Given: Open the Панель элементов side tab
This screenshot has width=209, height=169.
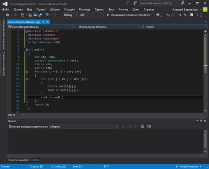Looking at the screenshot, I should coord(4,64).
